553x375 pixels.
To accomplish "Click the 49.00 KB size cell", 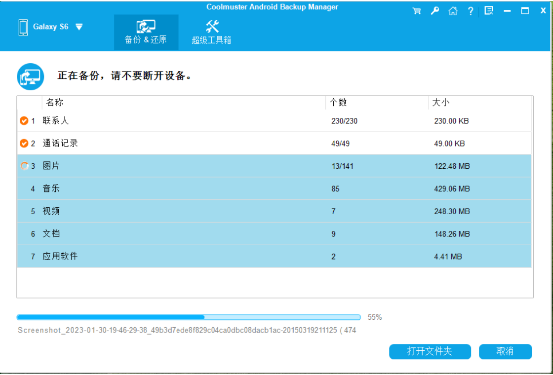I will (x=450, y=144).
